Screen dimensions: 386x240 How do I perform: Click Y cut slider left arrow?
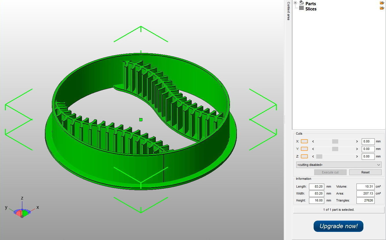(313, 149)
